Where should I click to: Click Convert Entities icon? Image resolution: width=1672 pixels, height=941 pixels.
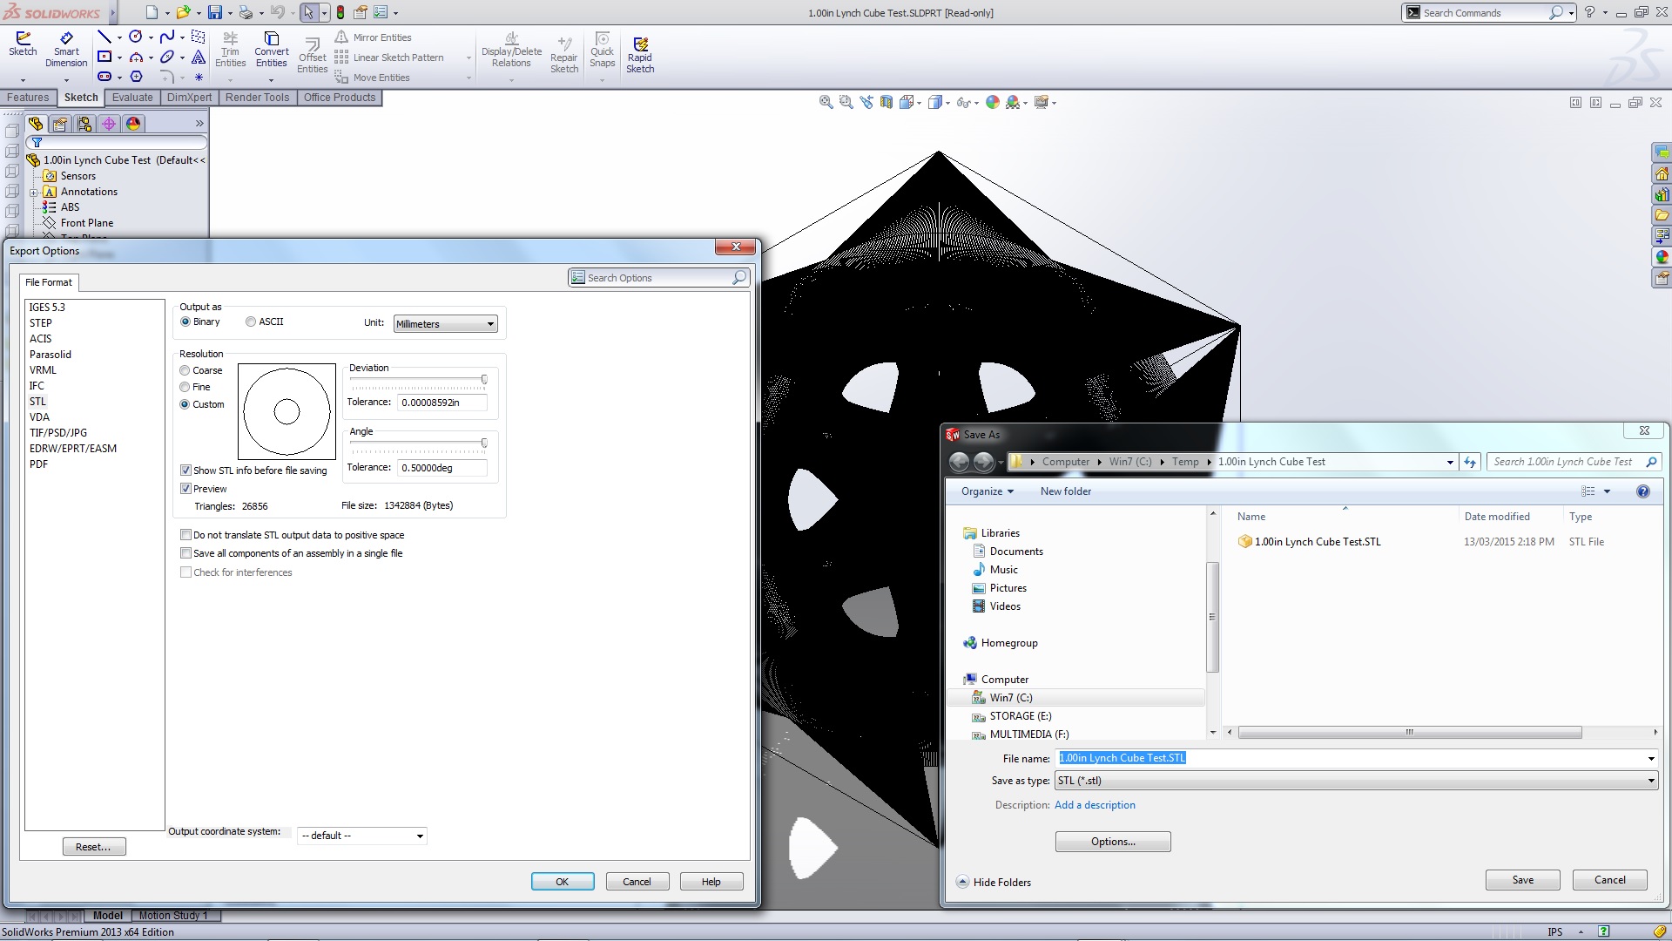271,50
